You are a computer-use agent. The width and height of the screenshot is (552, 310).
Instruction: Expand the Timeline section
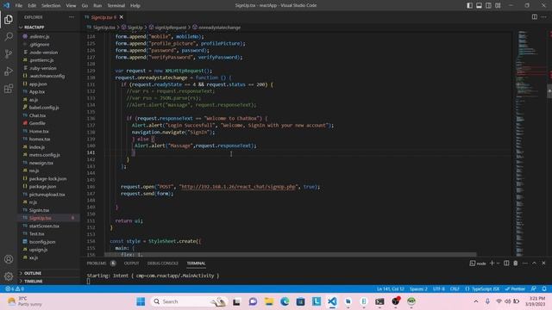[49, 282]
